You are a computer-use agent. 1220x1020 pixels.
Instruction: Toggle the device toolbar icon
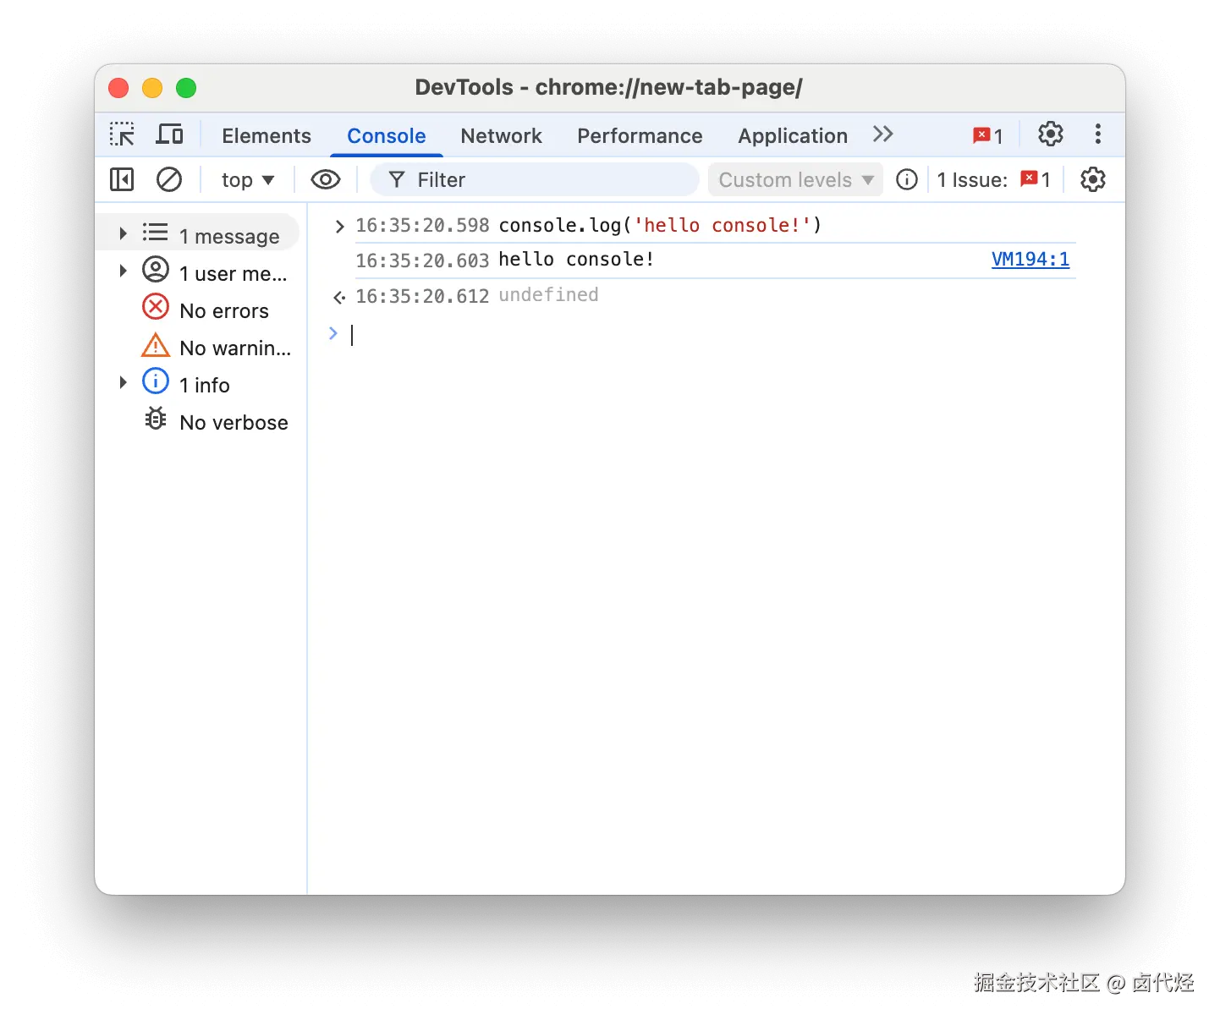tap(170, 134)
